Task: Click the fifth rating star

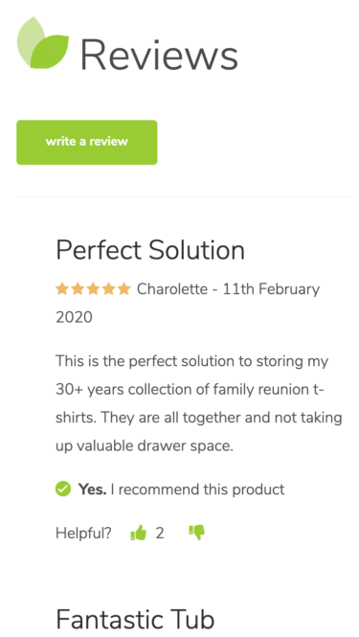Action: 123,289
